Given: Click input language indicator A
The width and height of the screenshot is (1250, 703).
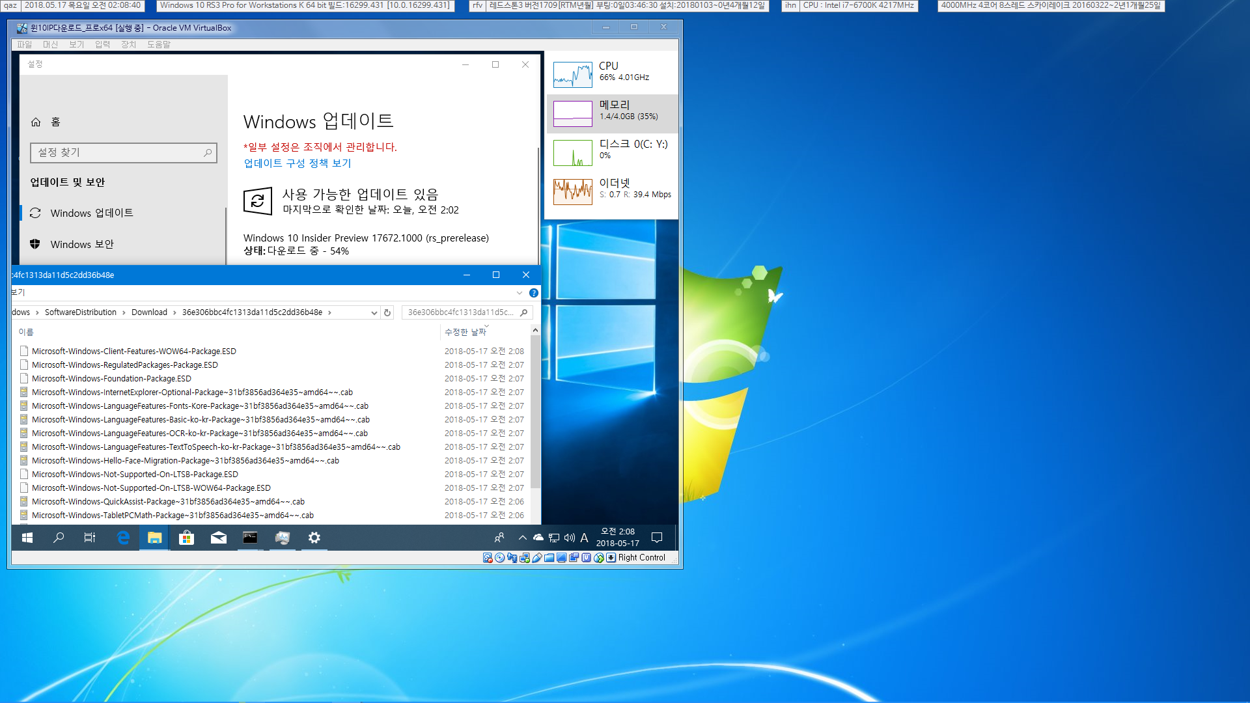Looking at the screenshot, I should [584, 538].
